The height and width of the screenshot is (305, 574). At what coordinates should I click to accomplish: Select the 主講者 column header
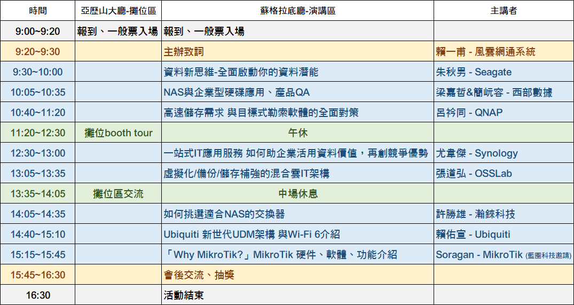pos(503,11)
